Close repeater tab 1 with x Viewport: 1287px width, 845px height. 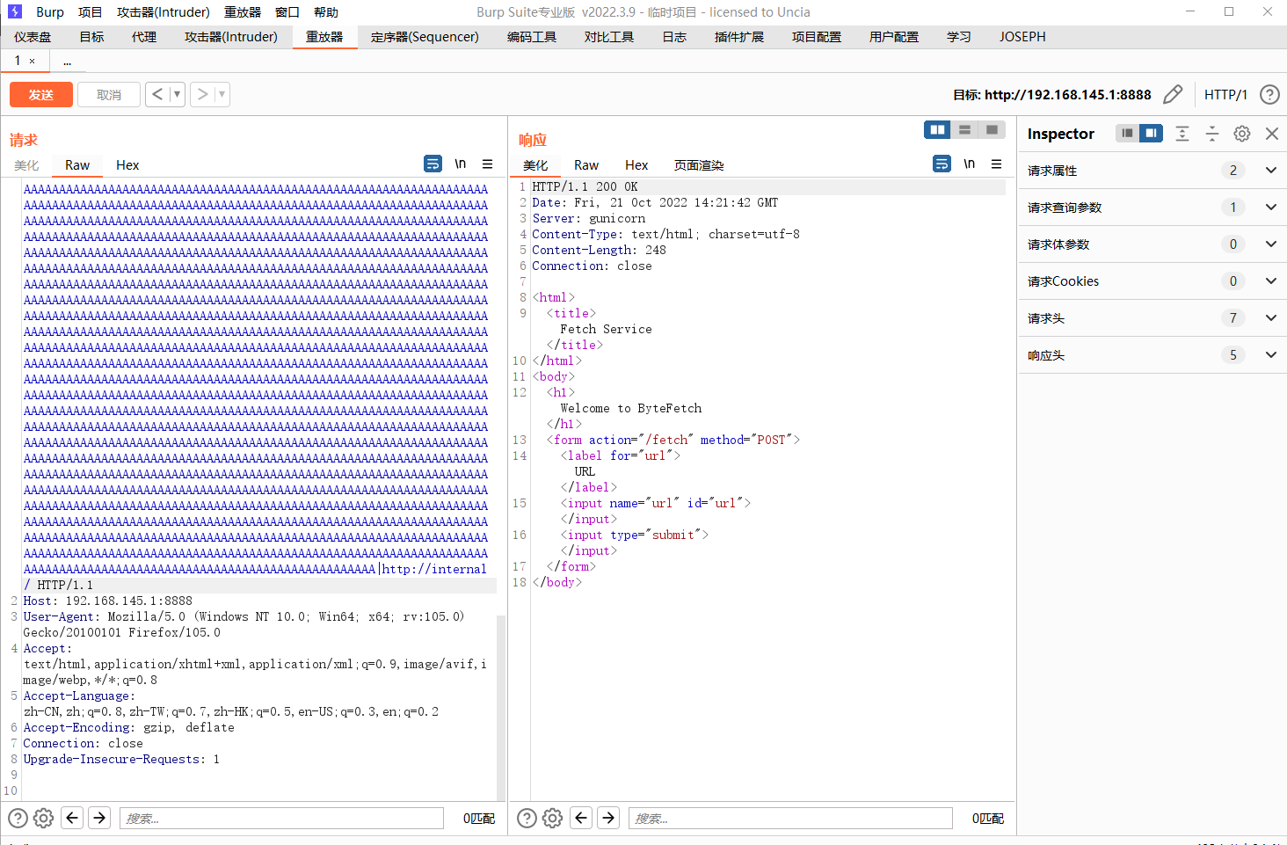click(x=33, y=61)
